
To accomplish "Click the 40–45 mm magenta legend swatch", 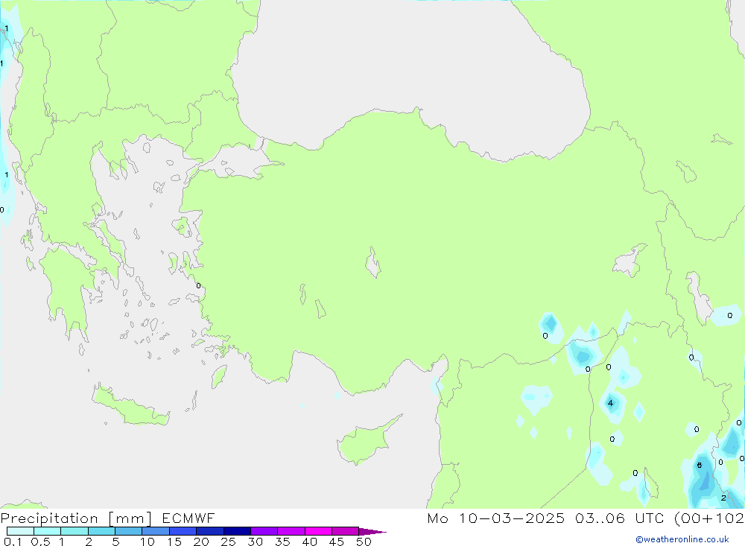I will (318, 531).
